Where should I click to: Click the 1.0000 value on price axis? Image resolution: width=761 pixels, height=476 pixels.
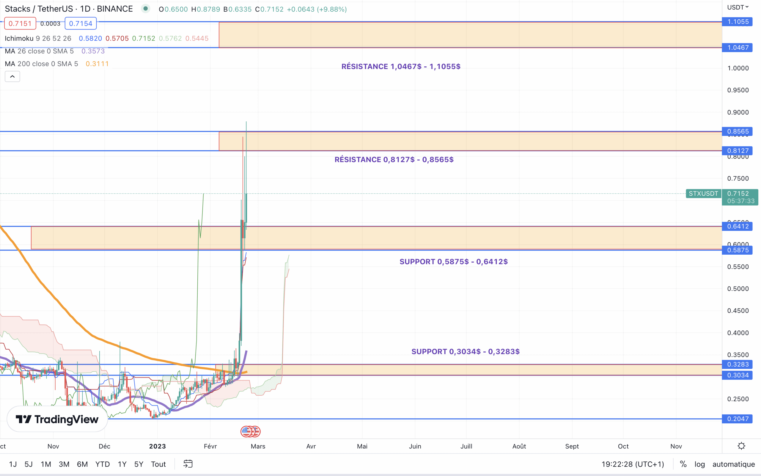click(738, 68)
